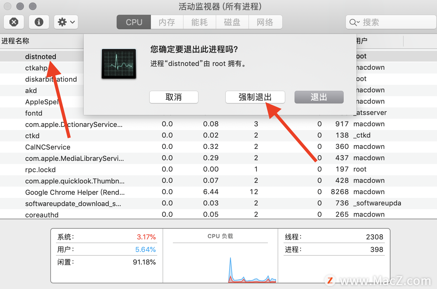Screen dimensions: 437x289
Task: Click the window title 活动监视器 (所有进程)
Action: (220, 6)
